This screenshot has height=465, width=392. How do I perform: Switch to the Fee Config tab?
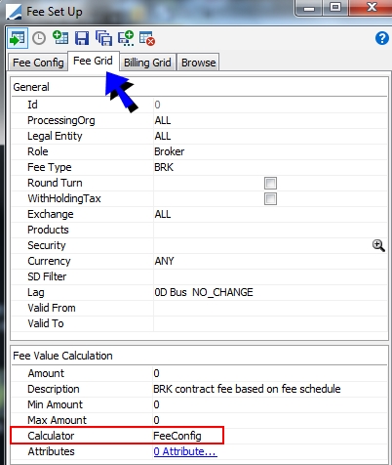pyautogui.click(x=38, y=63)
